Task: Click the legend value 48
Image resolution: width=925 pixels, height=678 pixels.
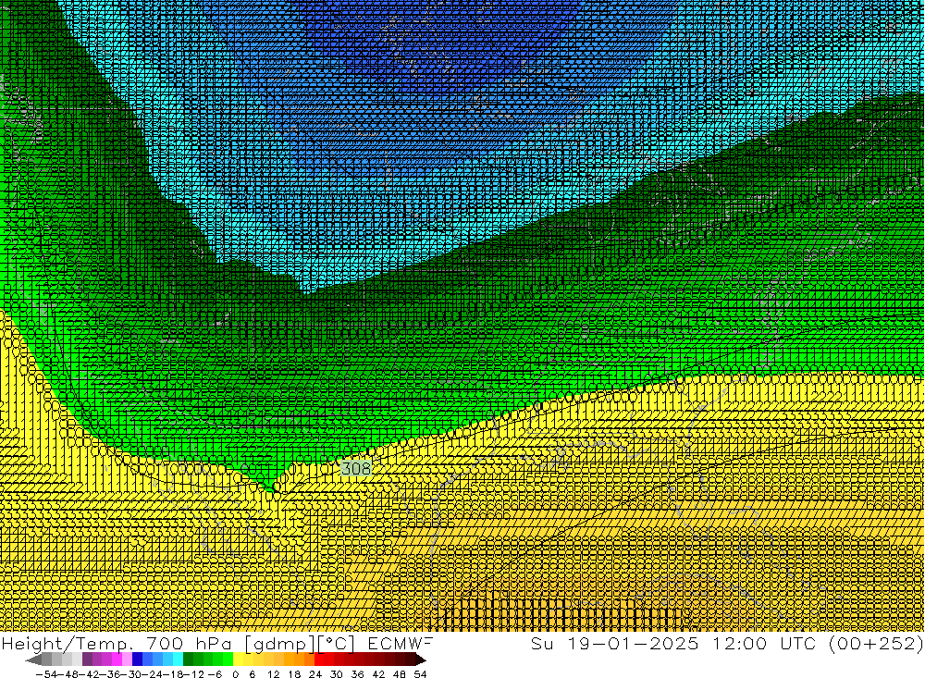Action: (400, 674)
